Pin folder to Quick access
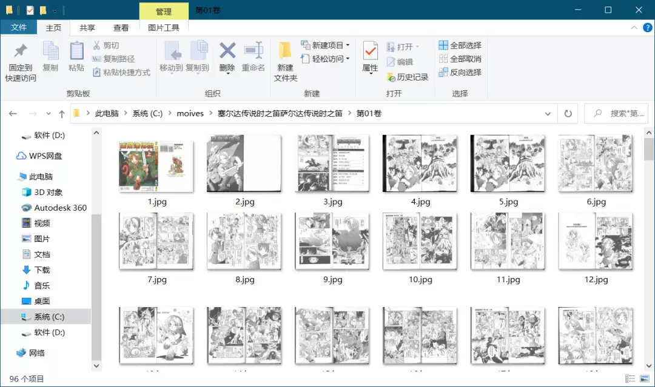 tap(21, 62)
